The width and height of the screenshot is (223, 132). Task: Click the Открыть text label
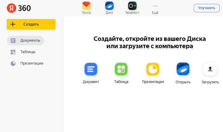[183, 82]
